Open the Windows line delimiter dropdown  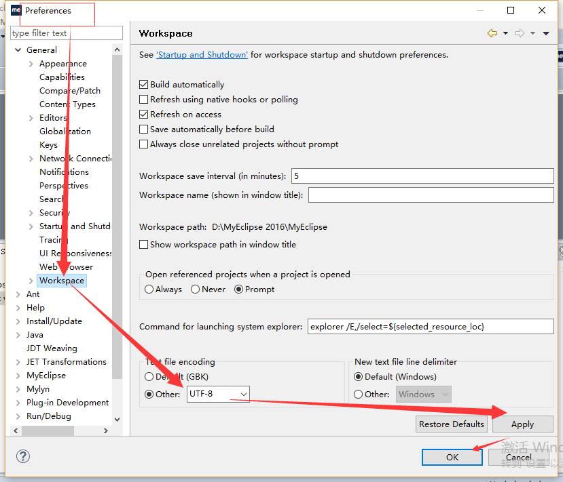(423, 394)
